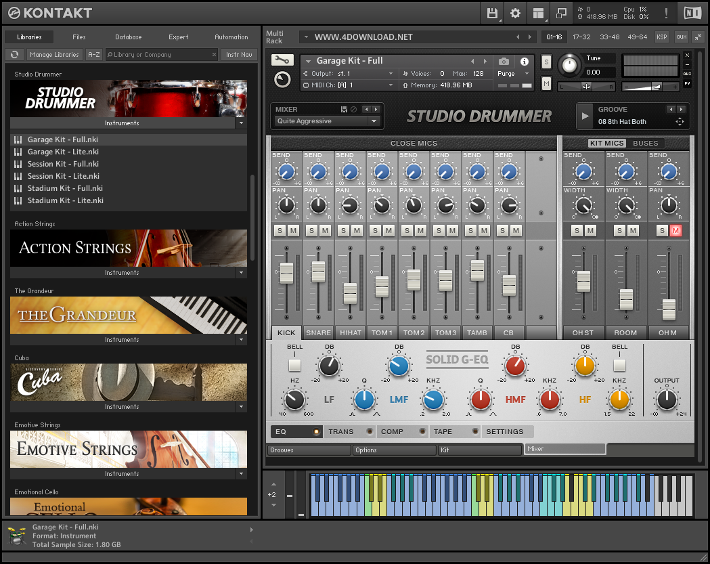Click Manage Libraries button
The width and height of the screenshot is (710, 564).
coord(54,54)
